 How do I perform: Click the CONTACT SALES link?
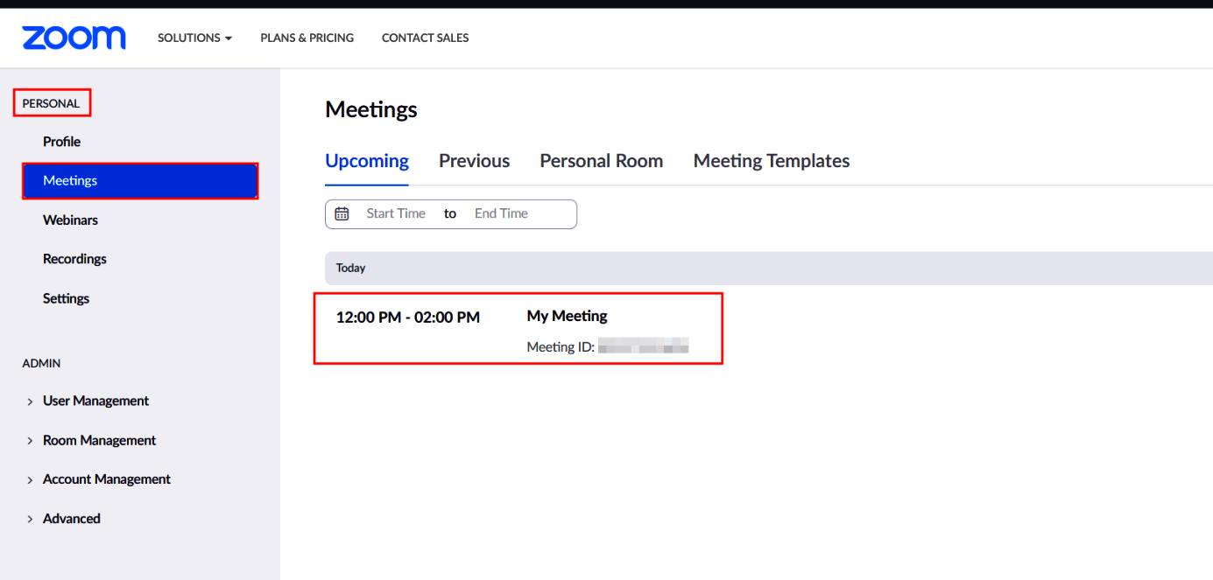point(425,38)
